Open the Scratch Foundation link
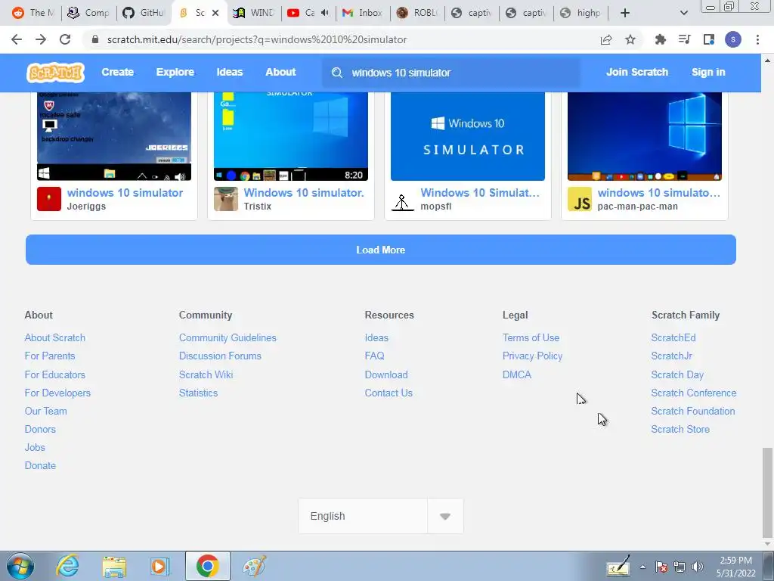The width and height of the screenshot is (774, 581). [x=692, y=411]
